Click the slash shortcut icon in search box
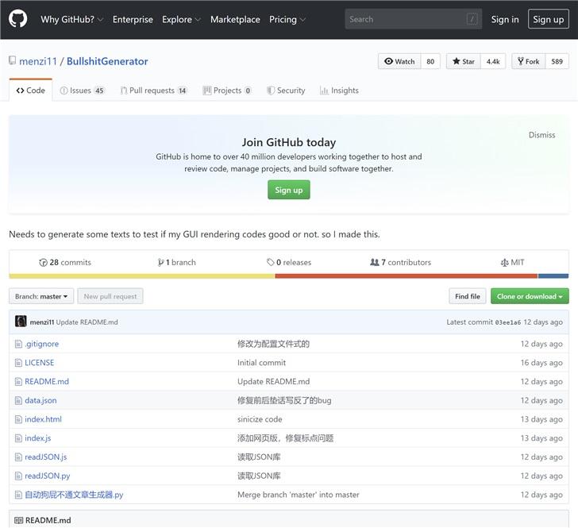 point(472,19)
